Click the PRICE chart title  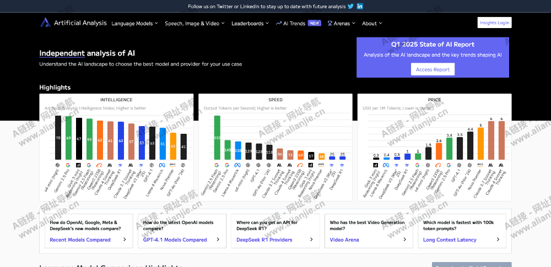(434, 100)
